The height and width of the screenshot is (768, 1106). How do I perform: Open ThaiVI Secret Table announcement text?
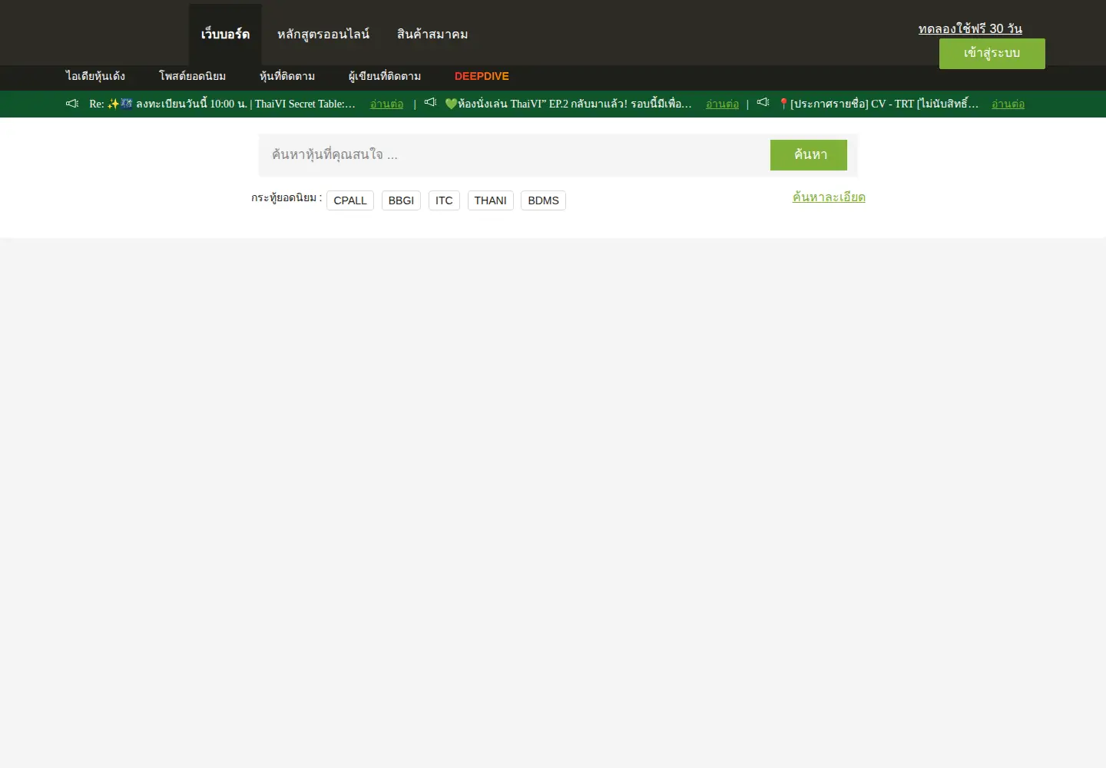coord(222,104)
